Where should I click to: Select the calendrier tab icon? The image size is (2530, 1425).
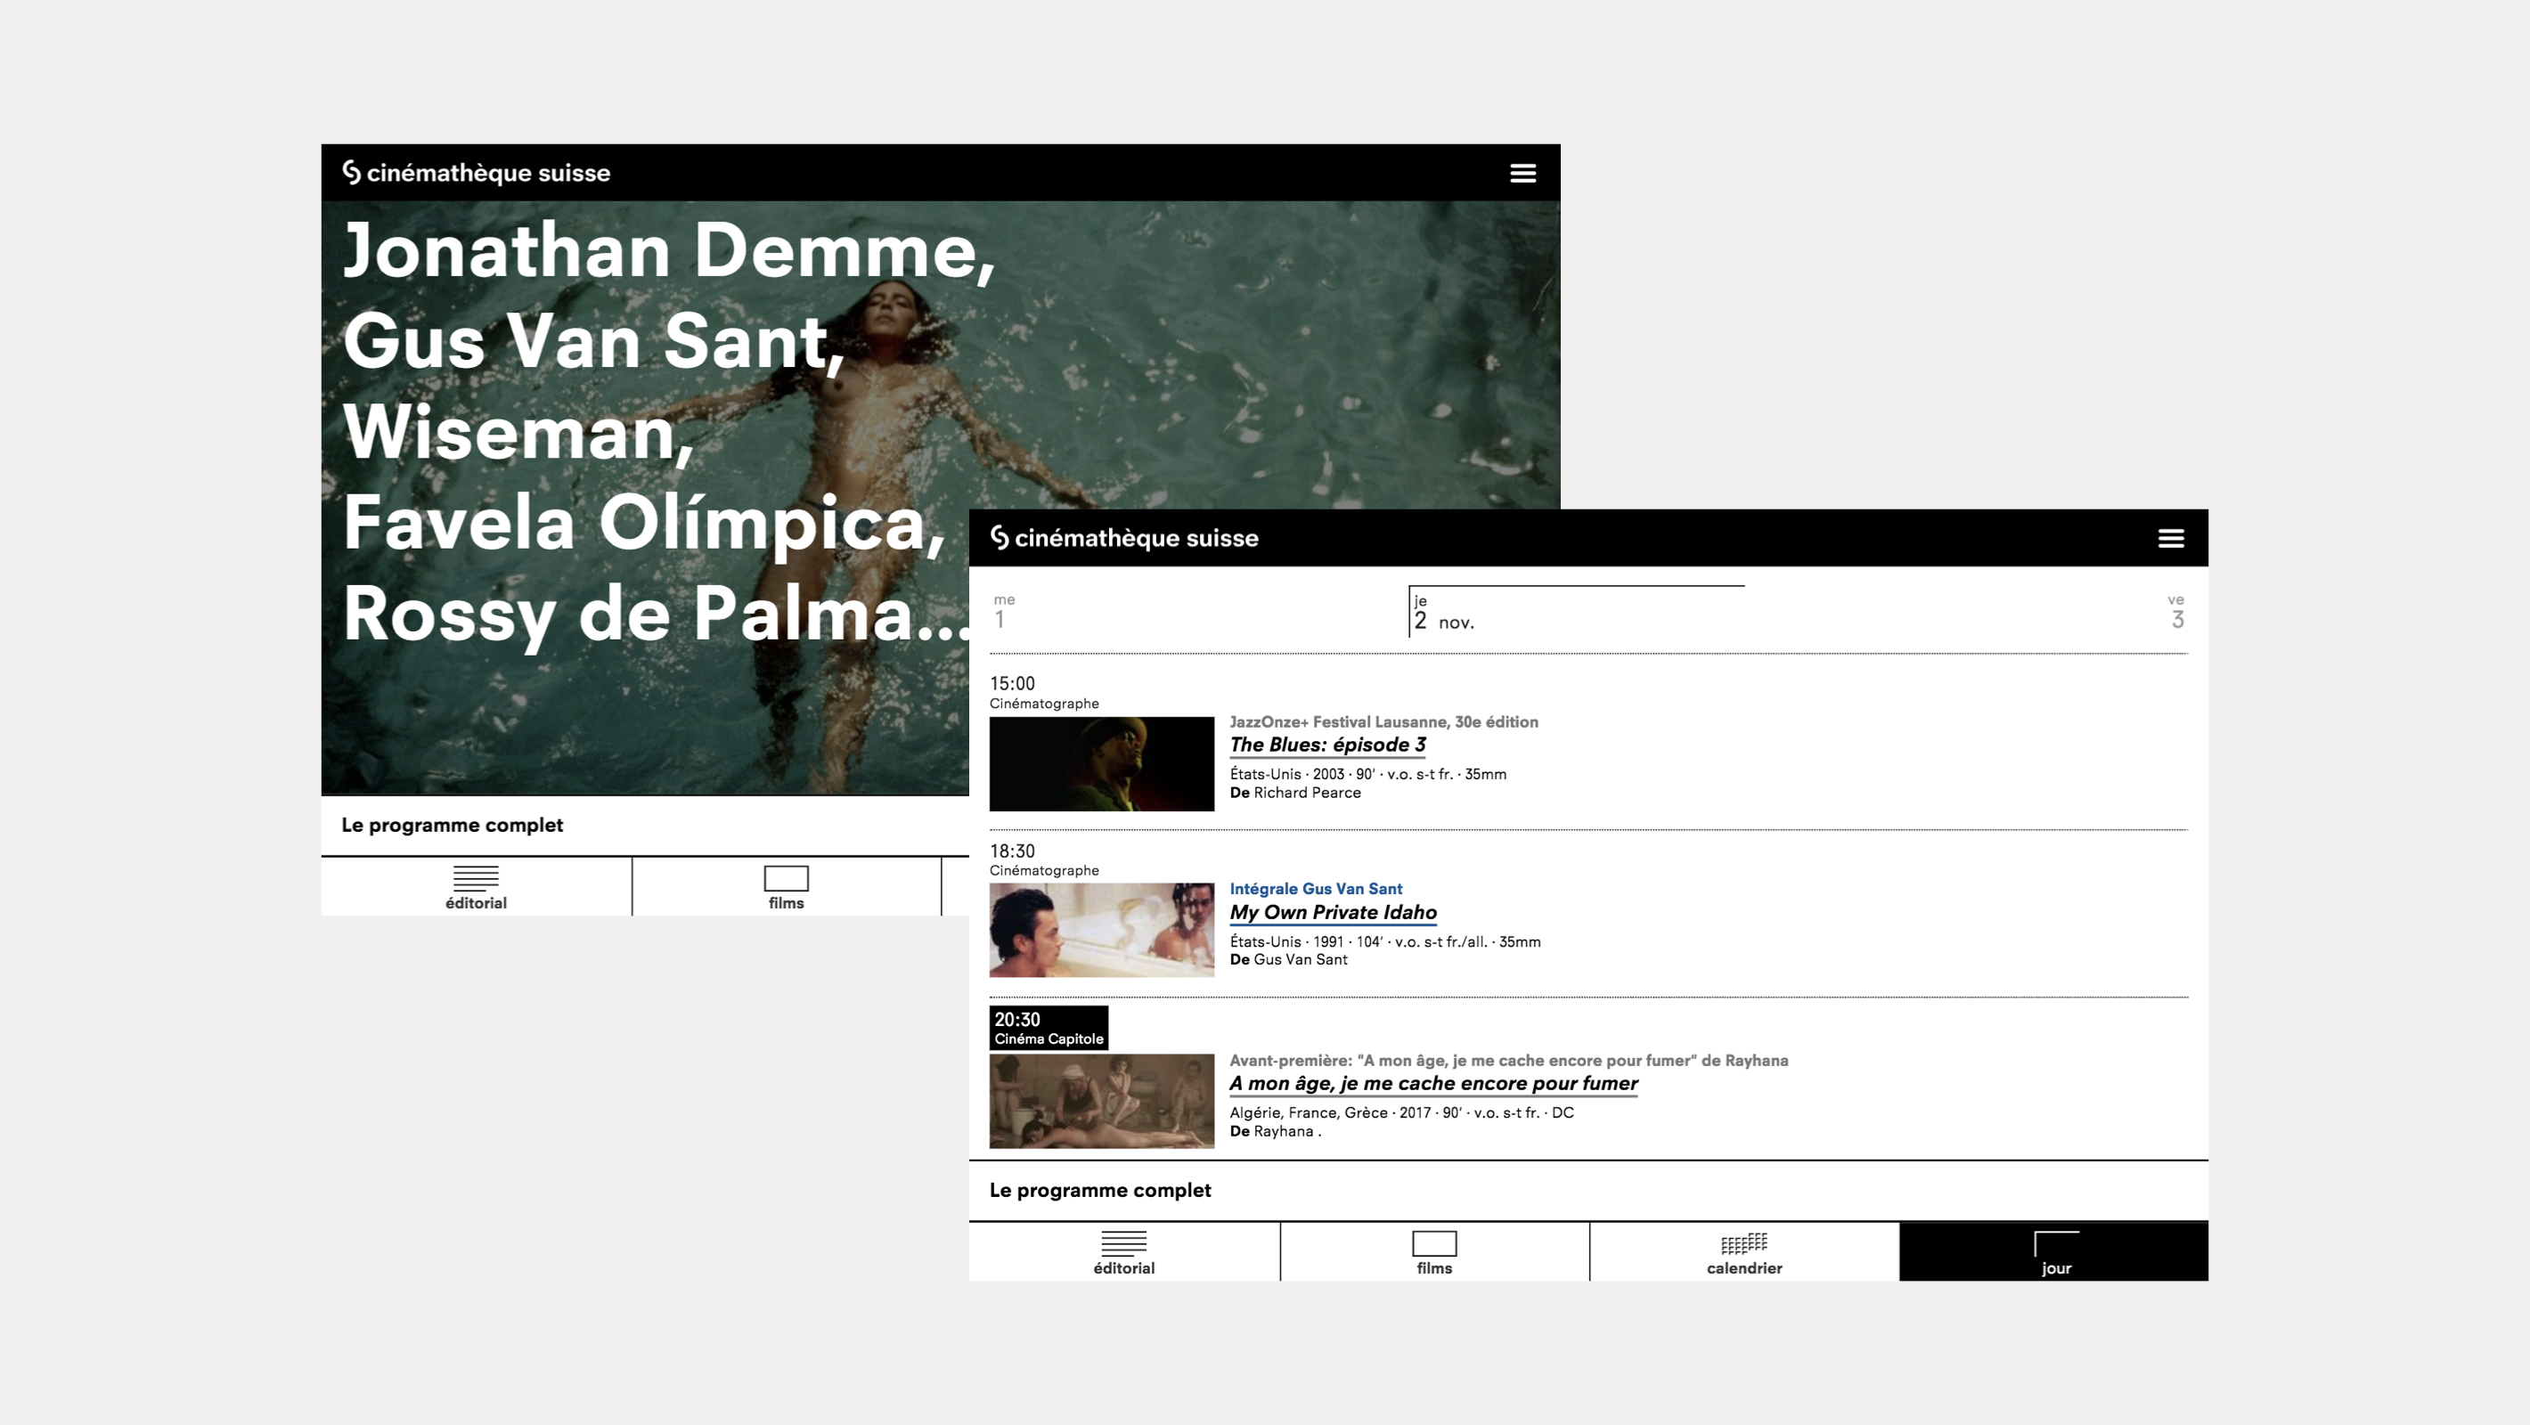coord(1743,1245)
